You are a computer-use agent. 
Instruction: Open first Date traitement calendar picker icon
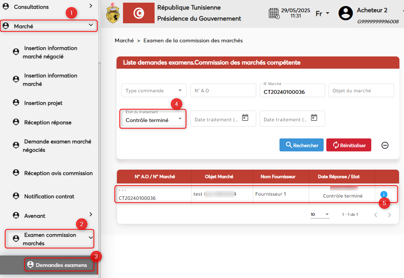[245, 118]
